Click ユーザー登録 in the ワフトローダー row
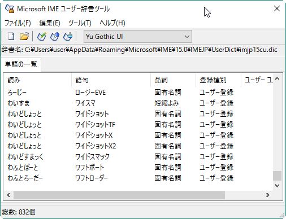The width and height of the screenshot is (286, 219). (x=216, y=178)
